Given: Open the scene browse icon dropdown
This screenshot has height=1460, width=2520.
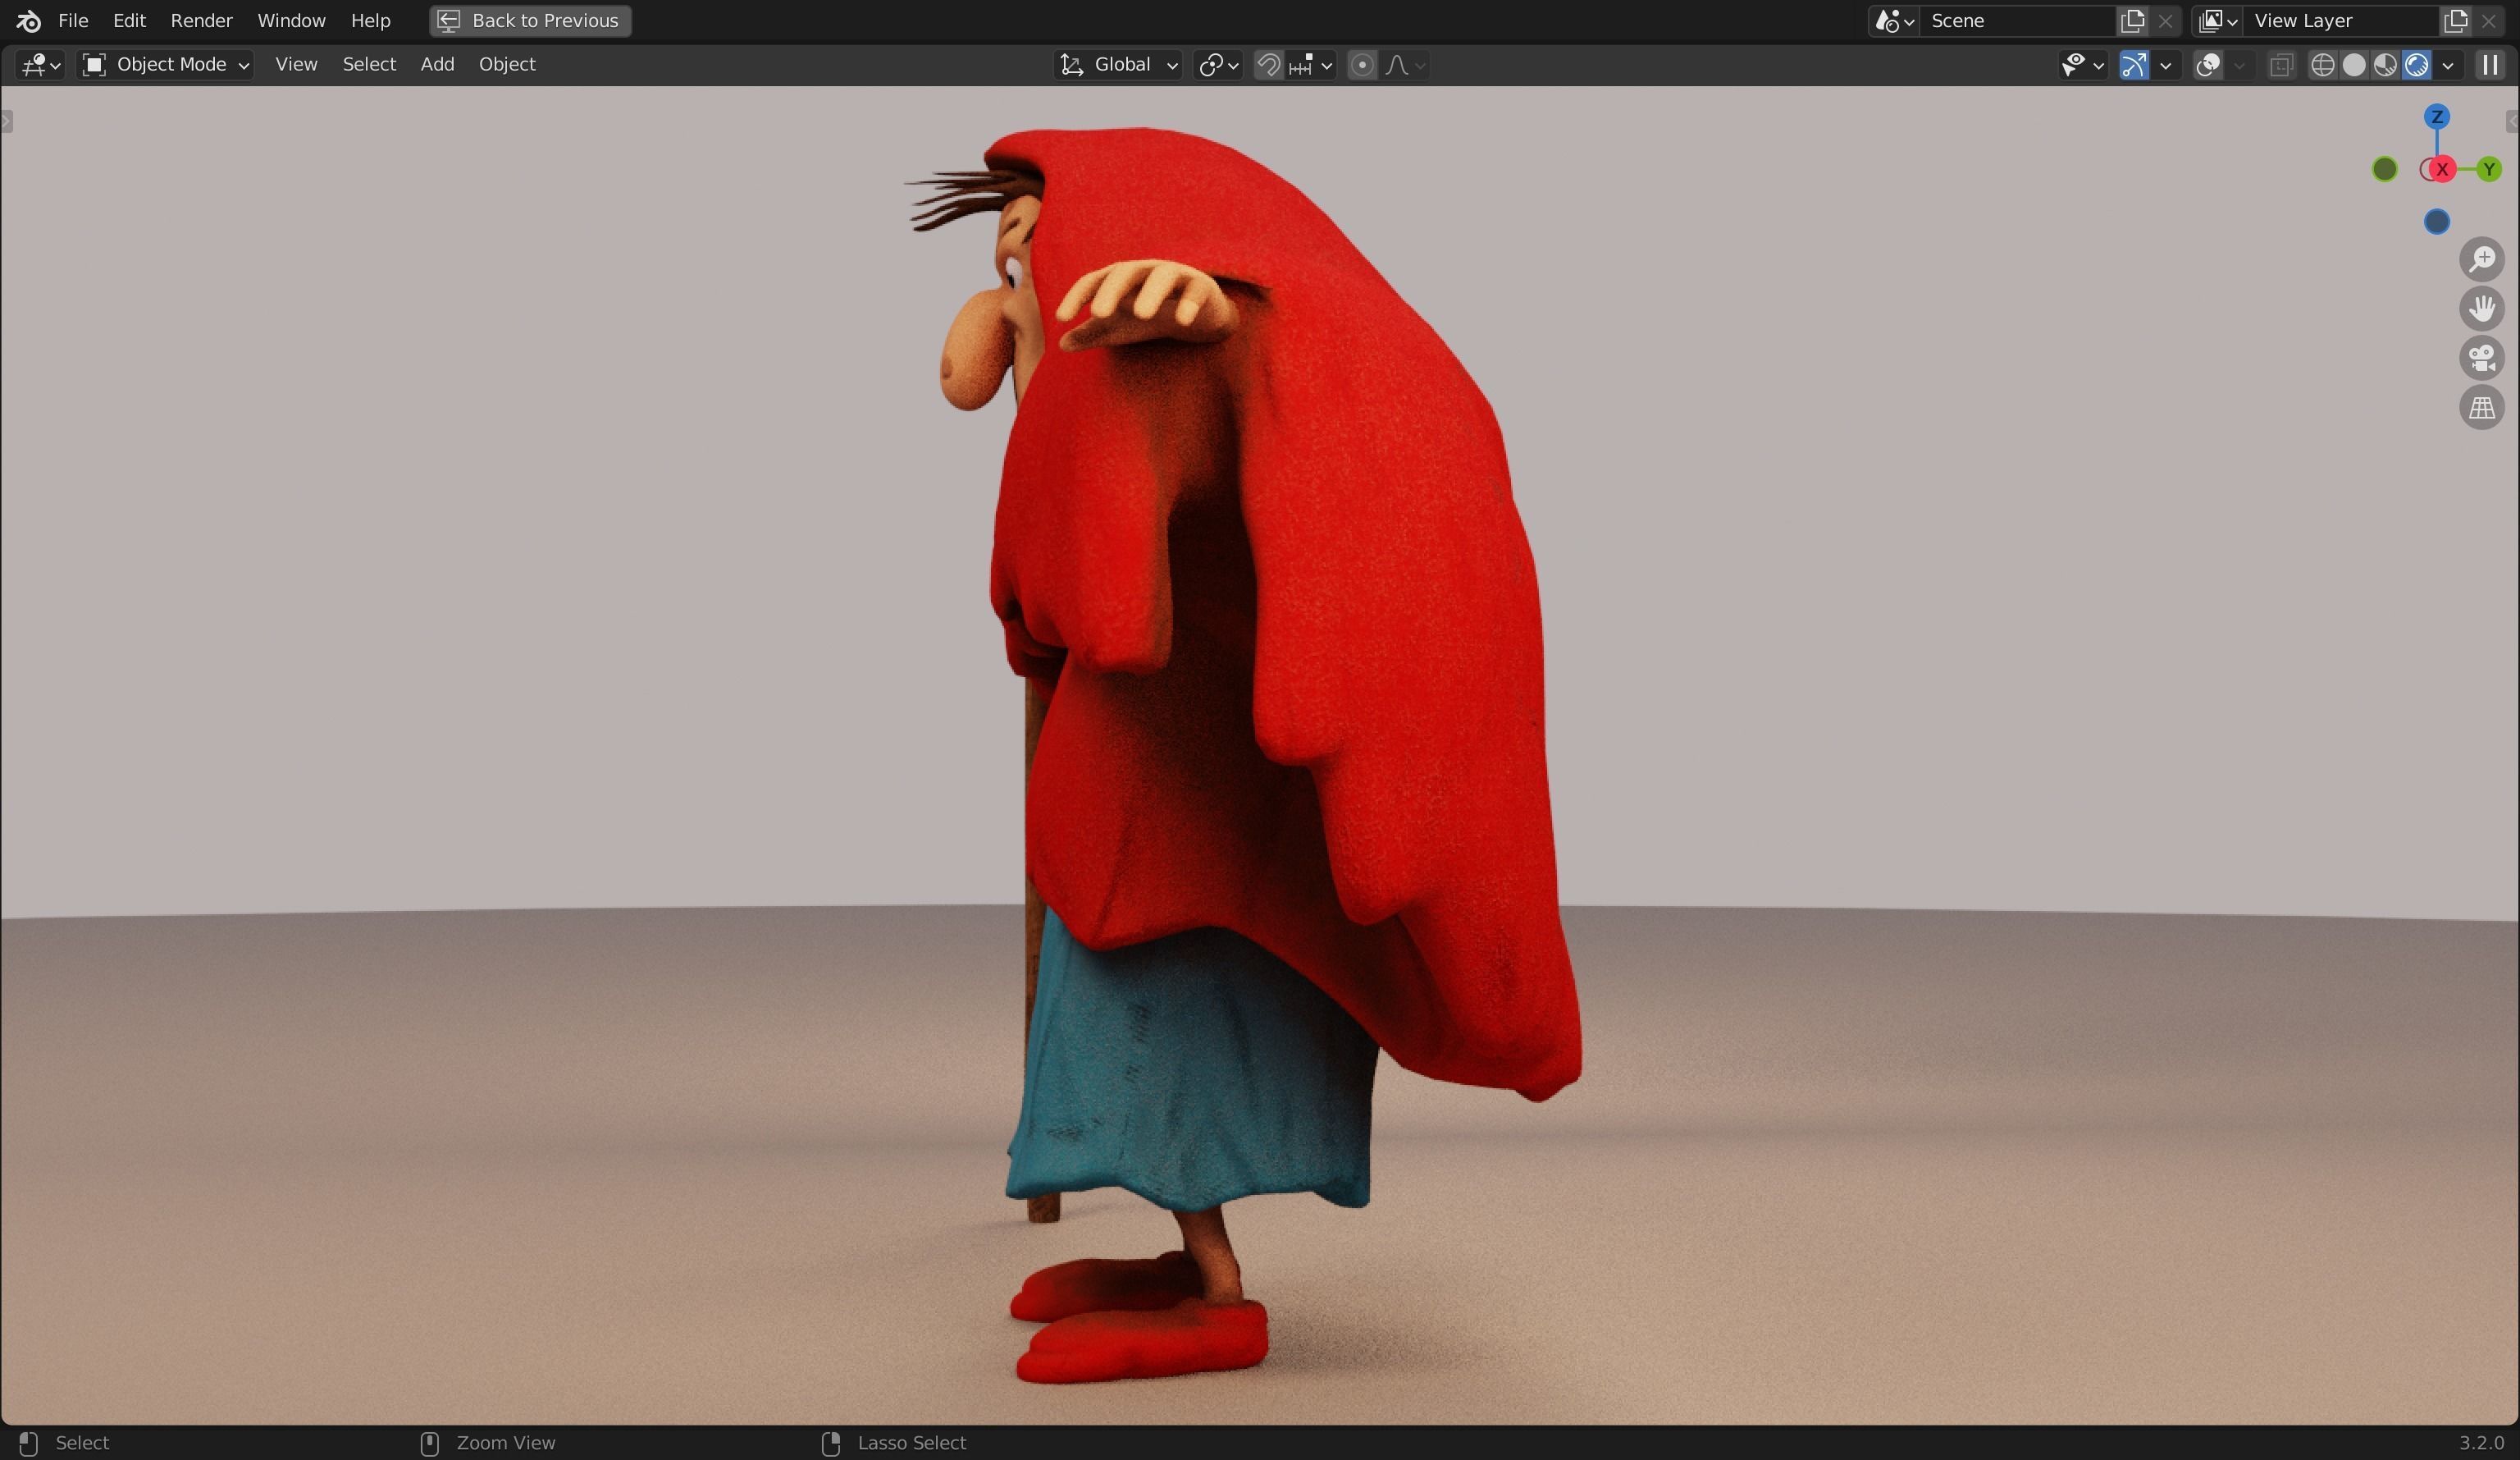Looking at the screenshot, I should point(1894,21).
